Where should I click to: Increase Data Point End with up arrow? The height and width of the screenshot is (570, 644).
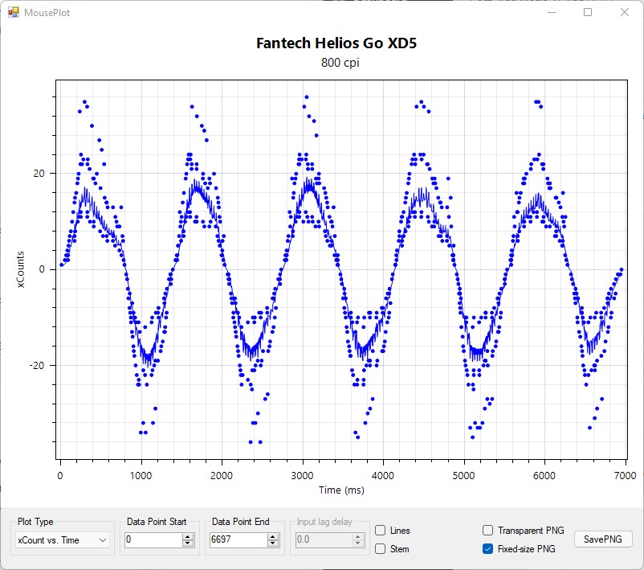(272, 537)
